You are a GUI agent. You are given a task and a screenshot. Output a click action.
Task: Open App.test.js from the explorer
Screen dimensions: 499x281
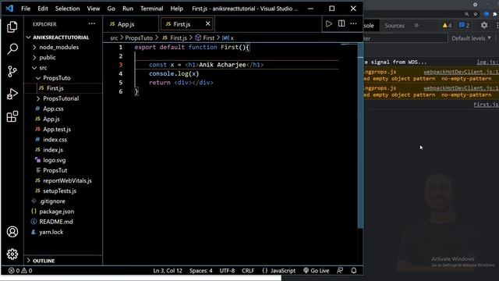click(x=57, y=130)
